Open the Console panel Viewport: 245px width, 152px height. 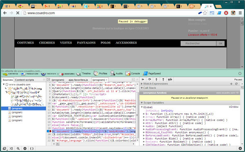click(133, 73)
